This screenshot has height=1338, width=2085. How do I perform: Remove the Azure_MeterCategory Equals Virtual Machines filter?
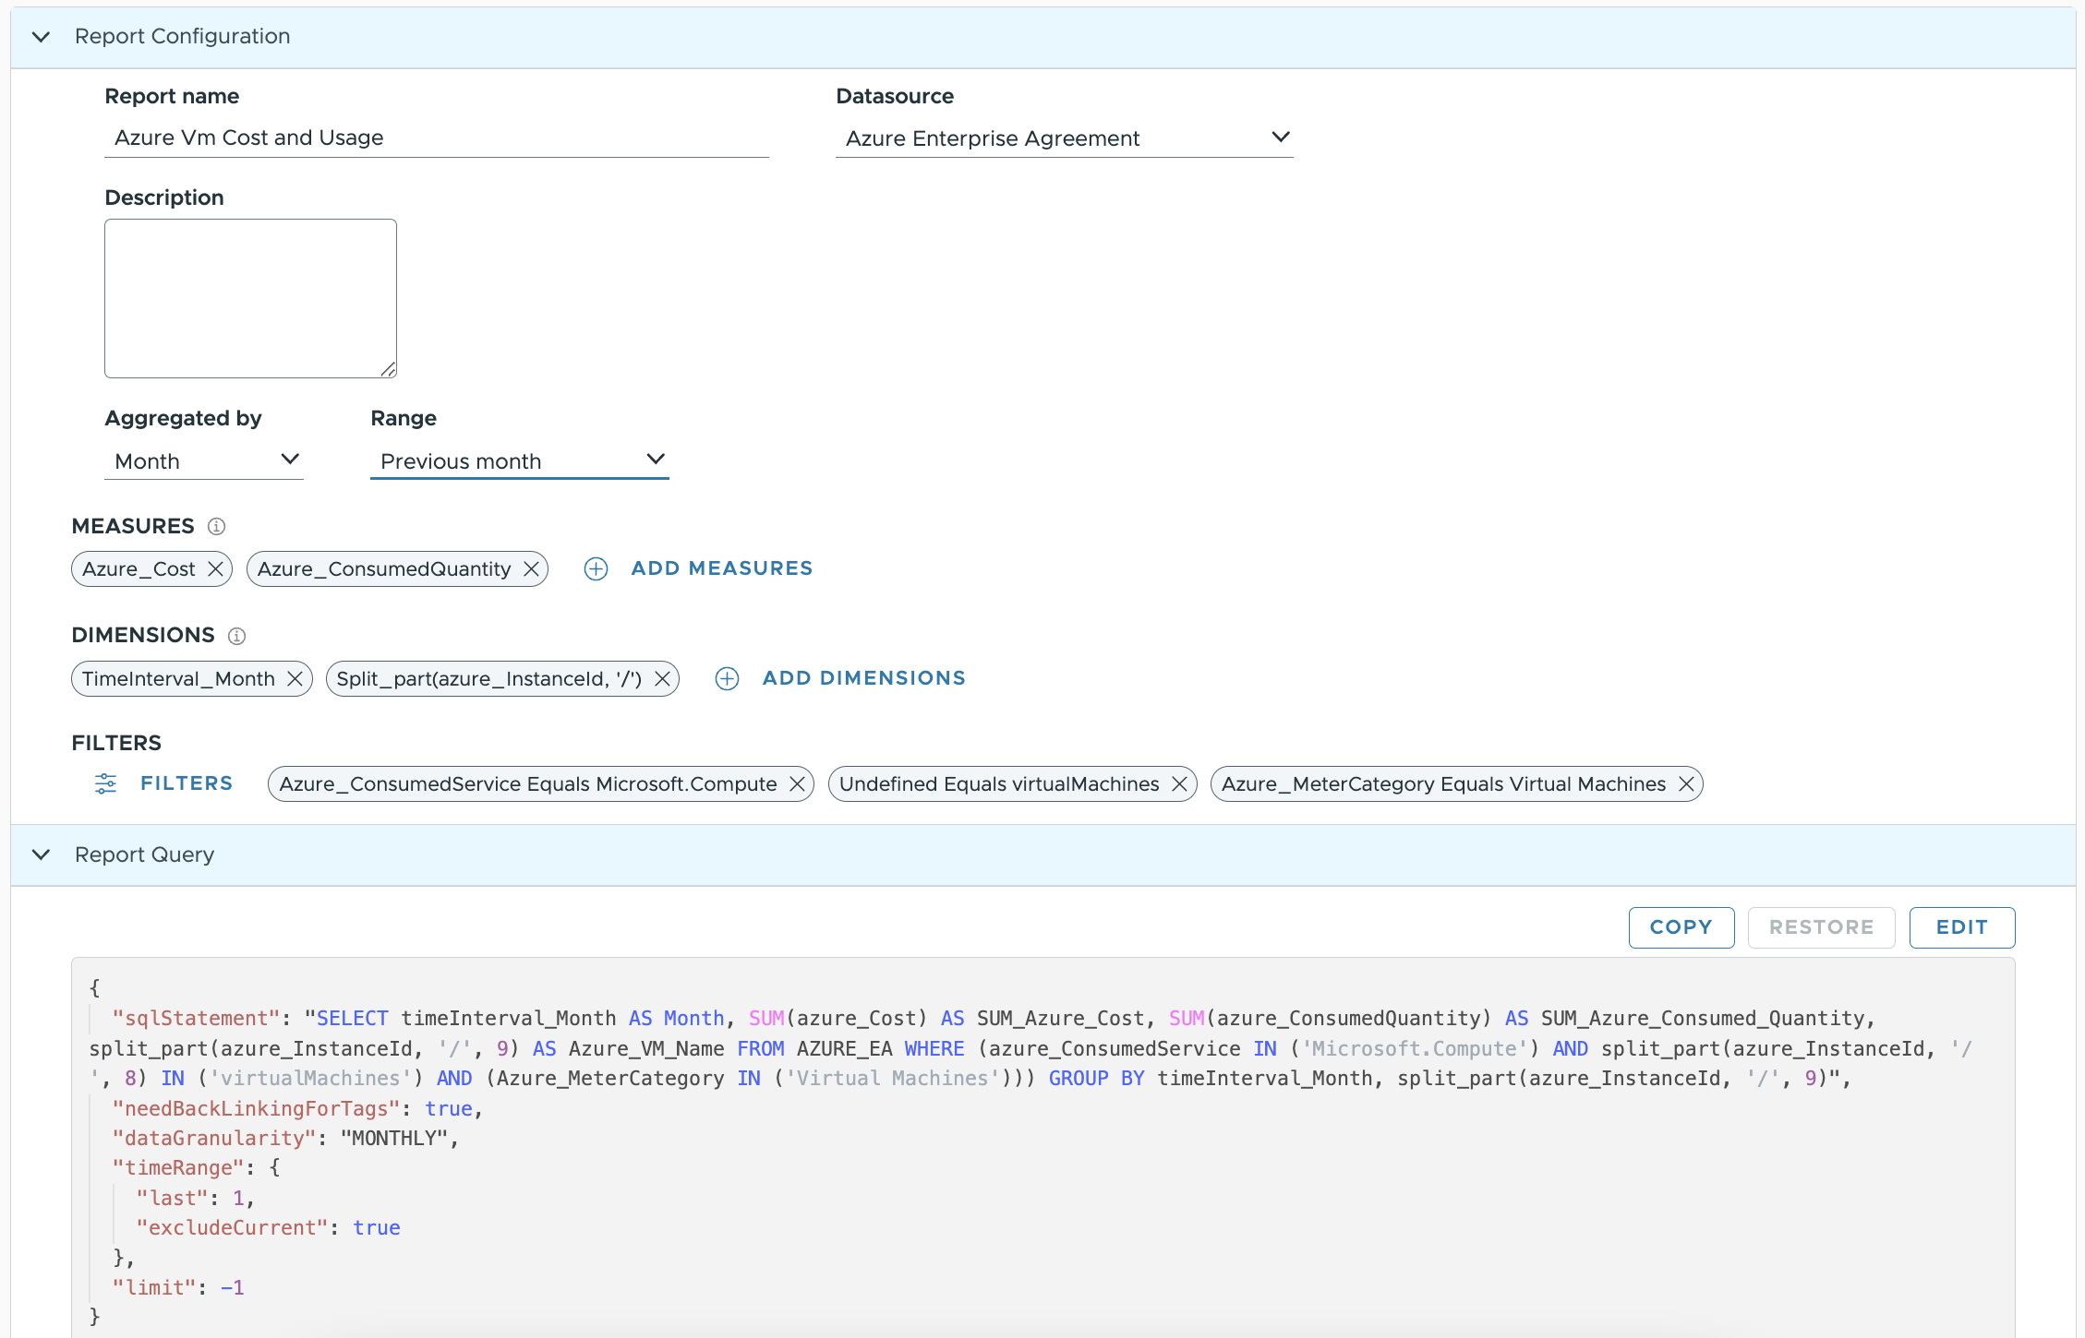1686,784
